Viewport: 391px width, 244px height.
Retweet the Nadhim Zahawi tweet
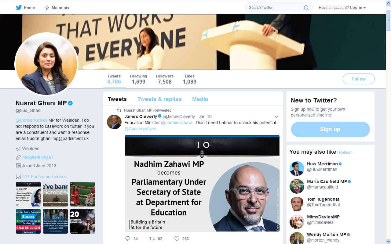[x=152, y=239]
